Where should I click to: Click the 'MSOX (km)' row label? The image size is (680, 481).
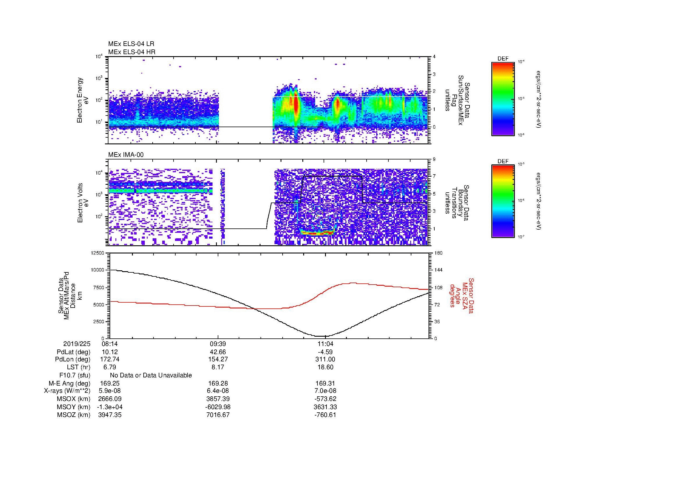74,399
